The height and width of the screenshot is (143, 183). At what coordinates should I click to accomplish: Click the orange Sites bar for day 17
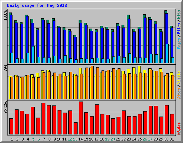coord(98,83)
